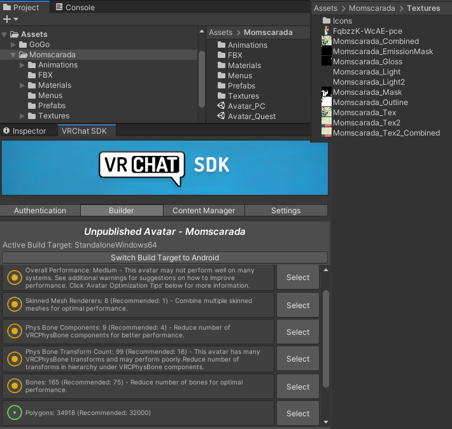Click Select for Polygons entry
This screenshot has width=452, height=429.
tap(298, 413)
